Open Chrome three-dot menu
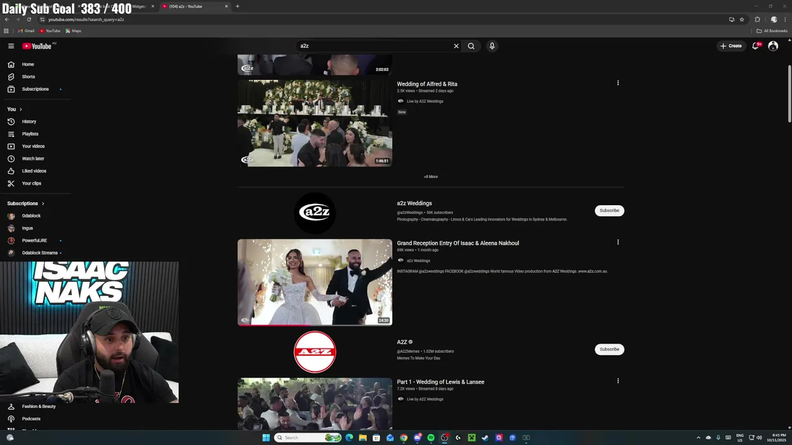 (x=785, y=19)
